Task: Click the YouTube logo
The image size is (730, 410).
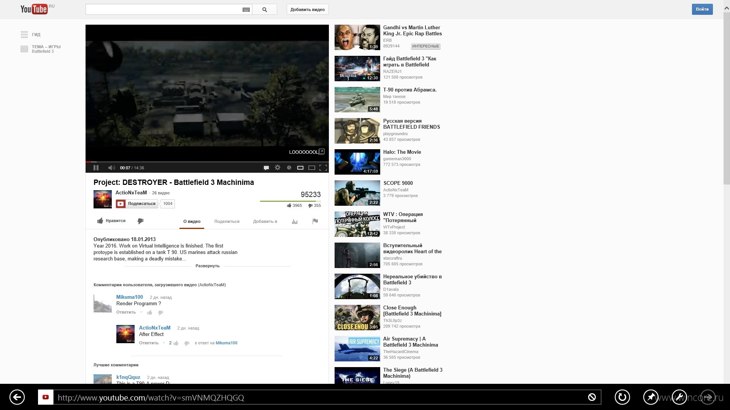Action: (x=34, y=9)
